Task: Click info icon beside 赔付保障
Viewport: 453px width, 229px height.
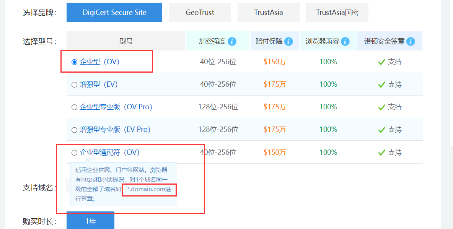Action: pyautogui.click(x=288, y=41)
